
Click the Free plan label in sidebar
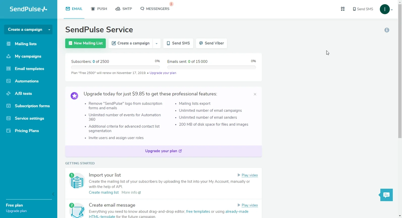click(x=14, y=205)
